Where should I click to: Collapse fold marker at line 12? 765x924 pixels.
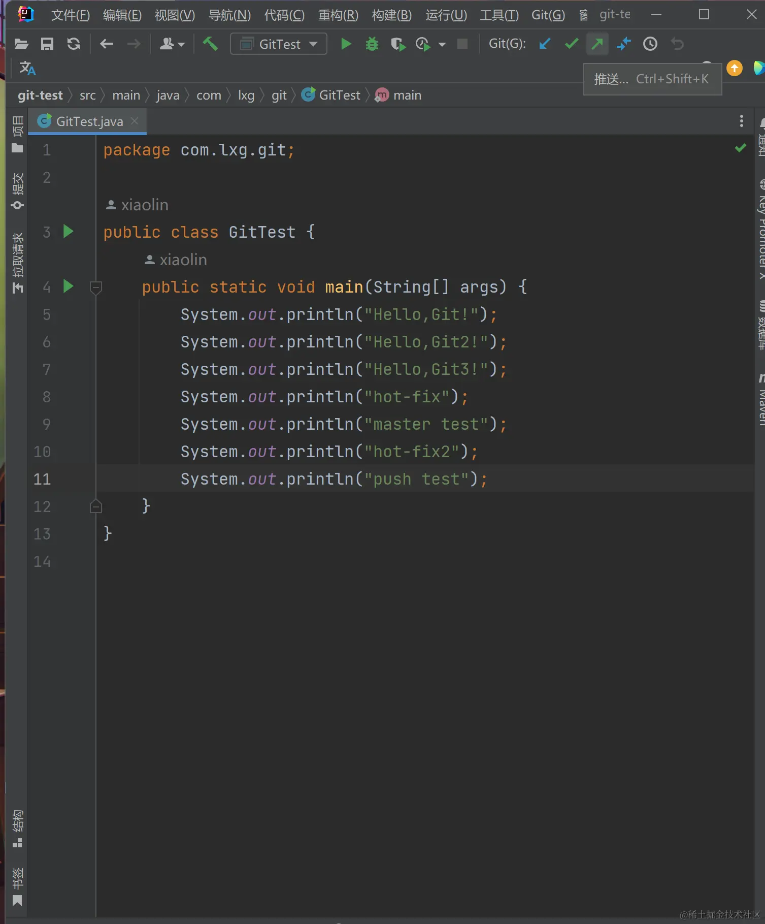point(95,506)
